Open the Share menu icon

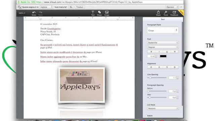pos(158,13)
